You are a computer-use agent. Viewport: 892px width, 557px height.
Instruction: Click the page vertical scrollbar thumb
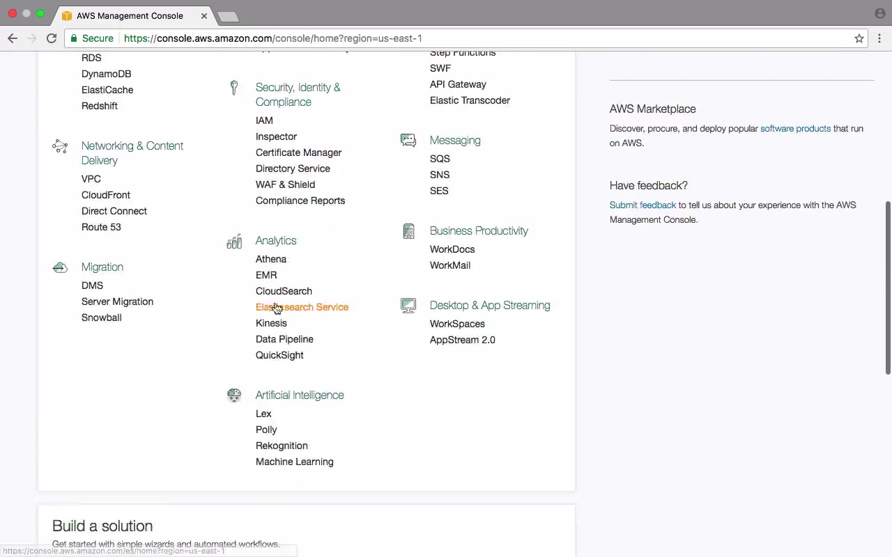(888, 288)
